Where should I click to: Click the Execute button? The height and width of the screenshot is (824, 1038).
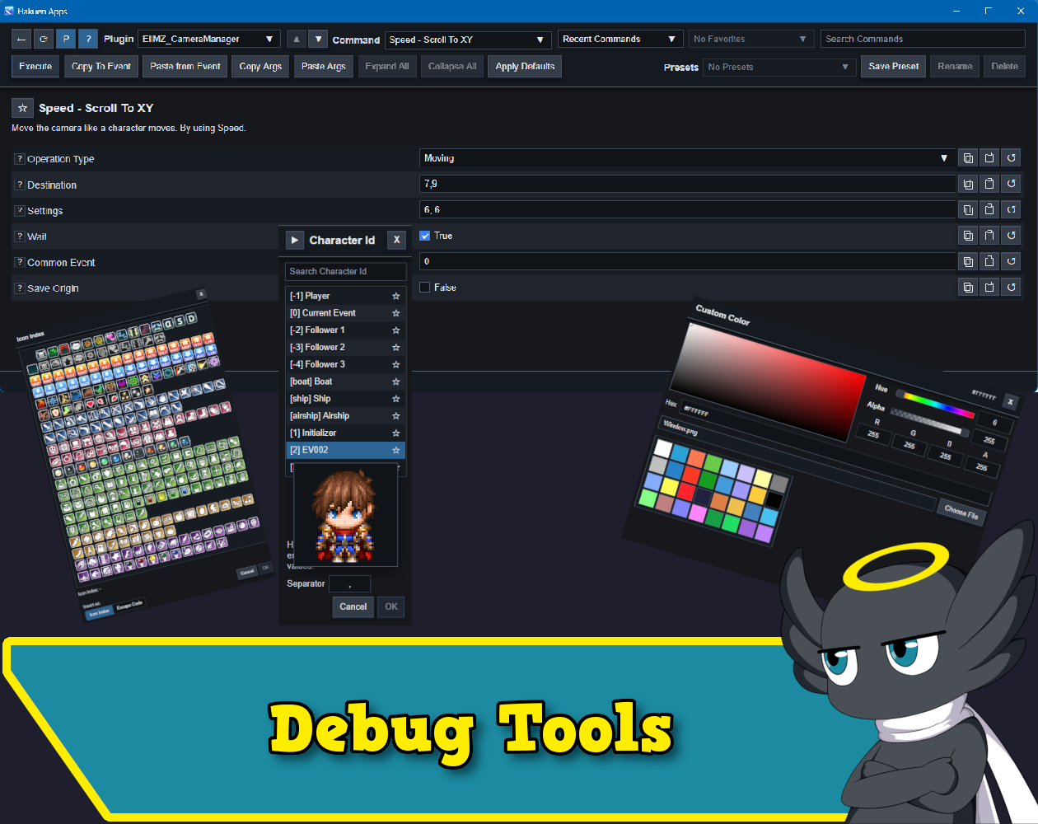pyautogui.click(x=35, y=66)
